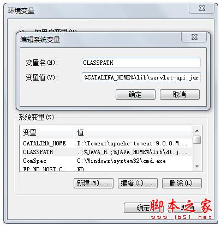This screenshot has width=221, height=226.
Task: Cancel the variable edit with 取消
Action: click(180, 95)
